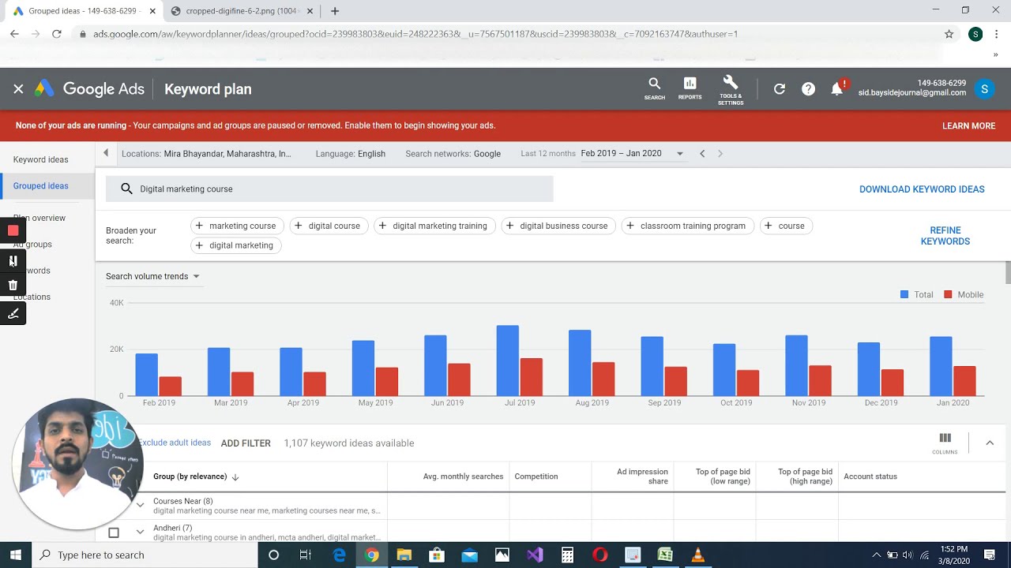Click the recorder pen annotate icon
This screenshot has width=1011, height=568.
[x=13, y=313]
